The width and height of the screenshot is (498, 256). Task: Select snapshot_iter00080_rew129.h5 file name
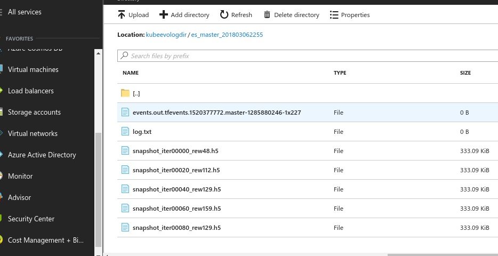coord(177,228)
